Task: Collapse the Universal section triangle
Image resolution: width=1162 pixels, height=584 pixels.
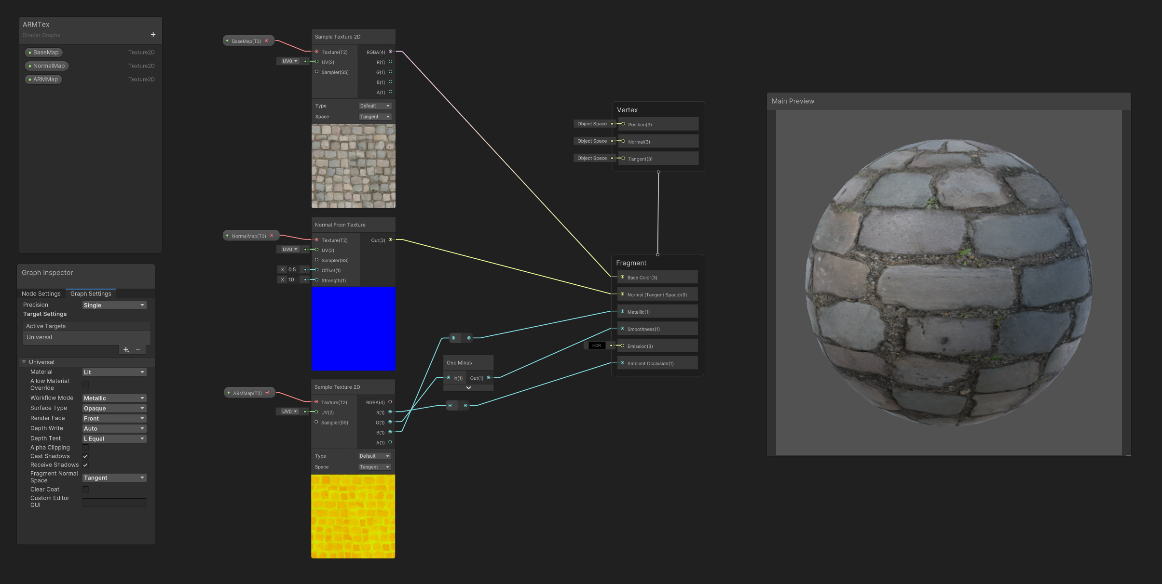Action: coord(24,362)
